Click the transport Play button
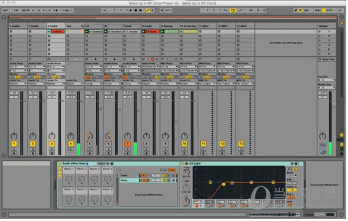Image resolution: width=348 pixels, height=221 pixels. pos(131,10)
